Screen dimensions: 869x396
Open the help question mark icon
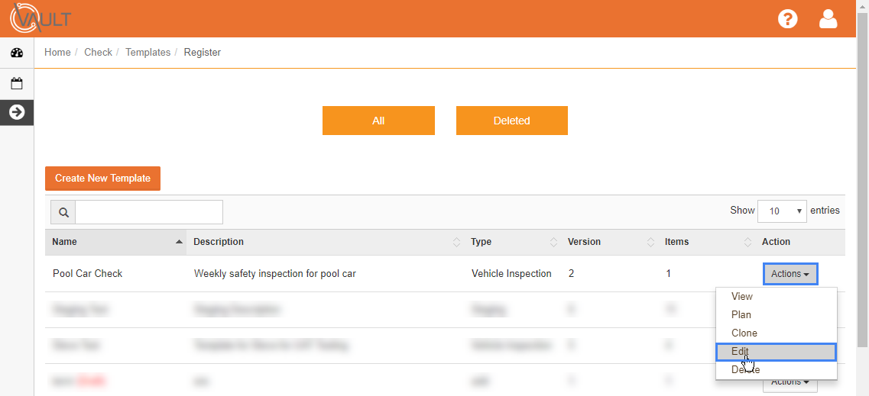pyautogui.click(x=787, y=19)
